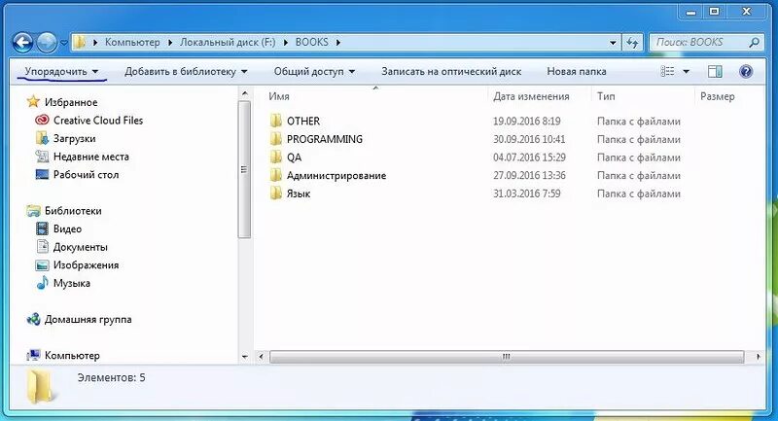Click the Язык folder icon
The width and height of the screenshot is (778, 421).
pos(276,193)
